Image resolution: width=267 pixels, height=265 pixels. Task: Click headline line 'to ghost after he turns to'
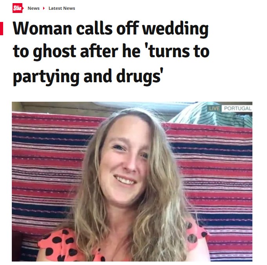point(111,51)
